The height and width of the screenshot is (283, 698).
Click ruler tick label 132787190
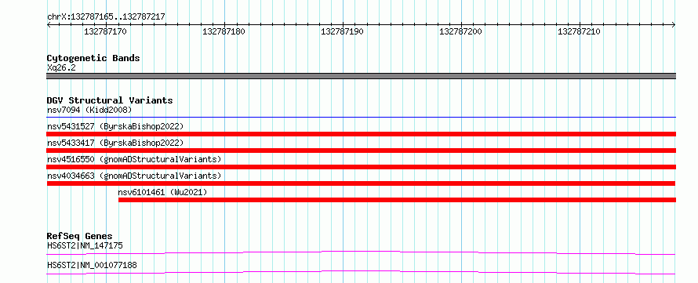(342, 31)
